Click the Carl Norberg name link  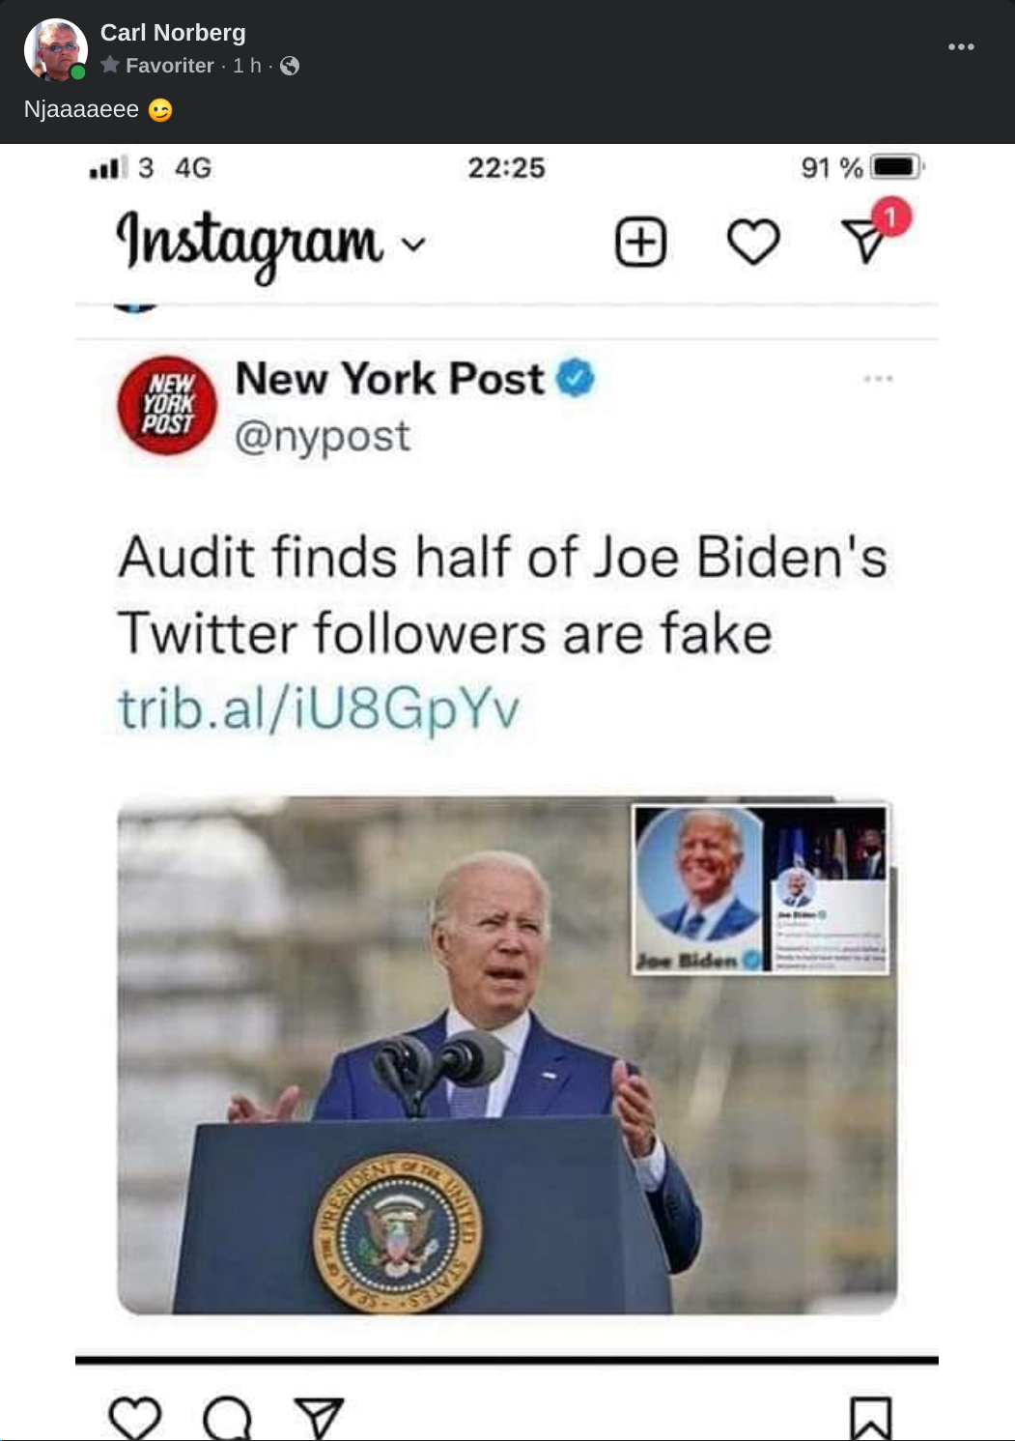(173, 33)
